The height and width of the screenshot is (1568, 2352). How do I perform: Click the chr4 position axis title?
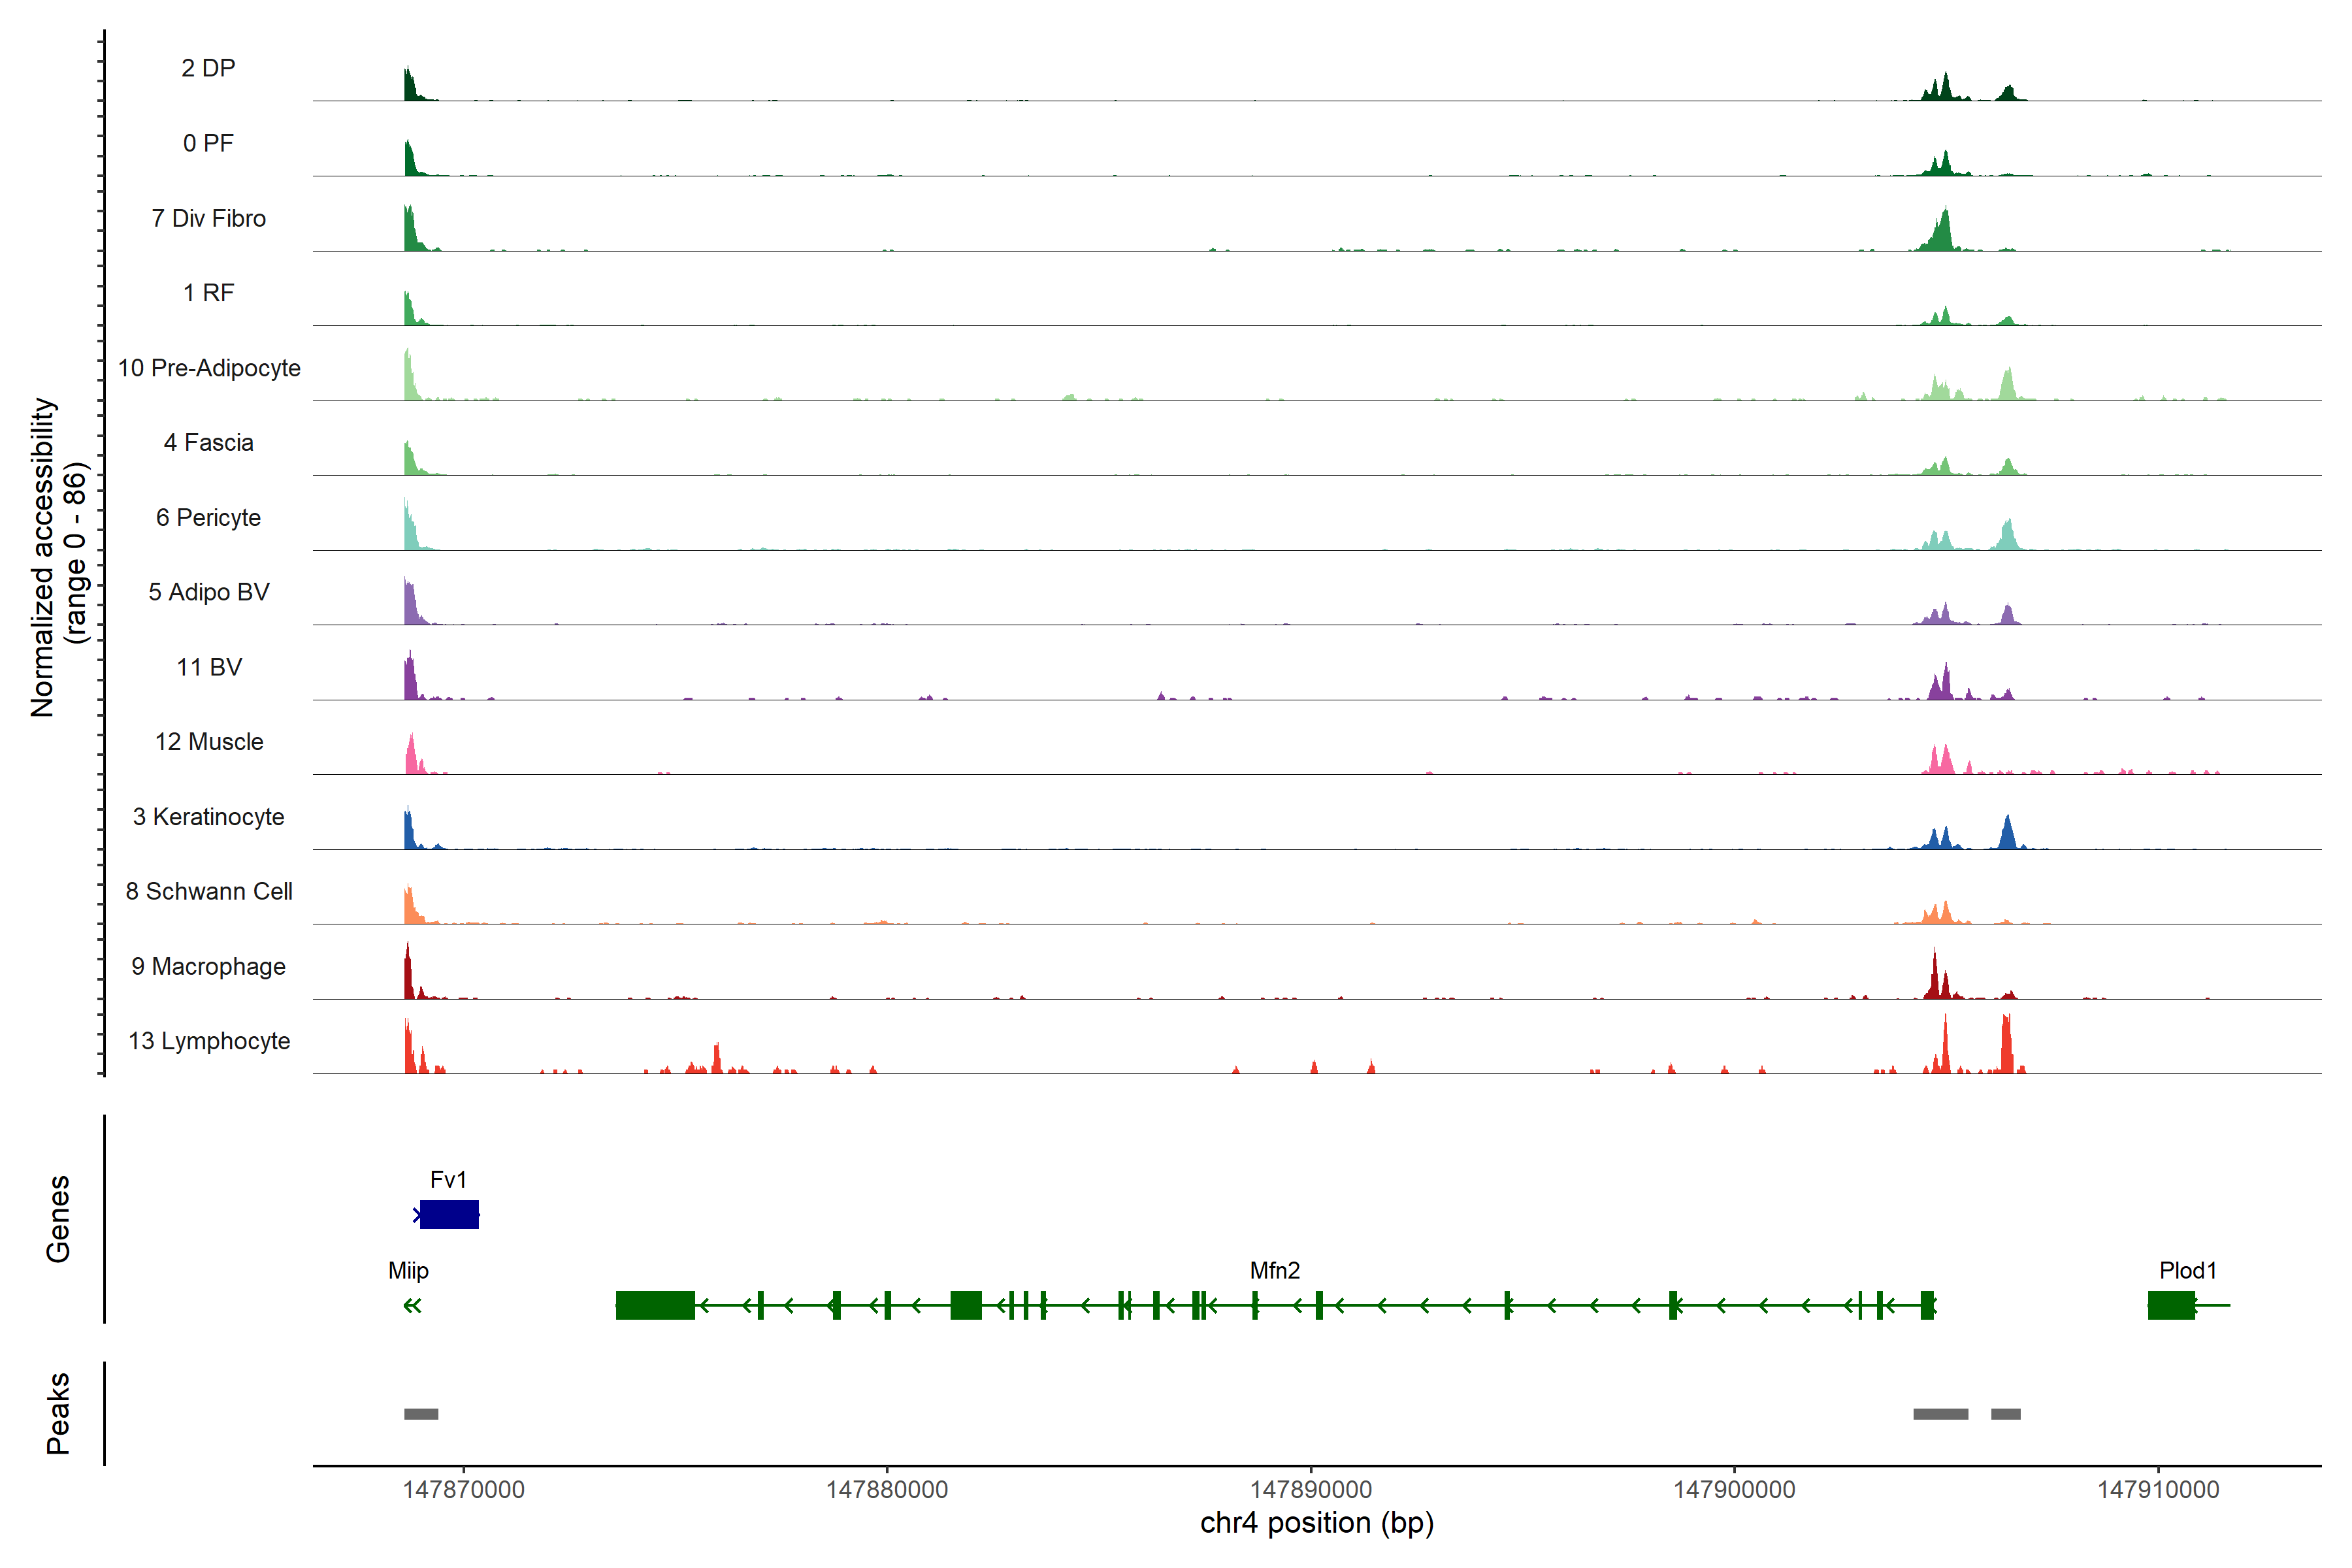1316,1523
